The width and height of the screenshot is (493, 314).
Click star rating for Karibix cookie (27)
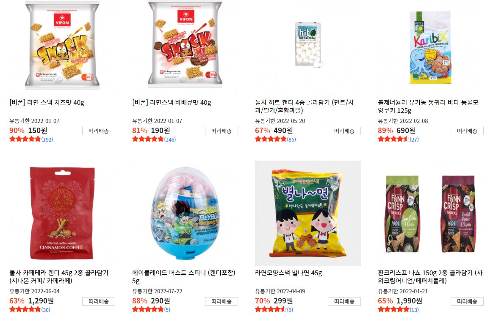[x=393, y=139]
